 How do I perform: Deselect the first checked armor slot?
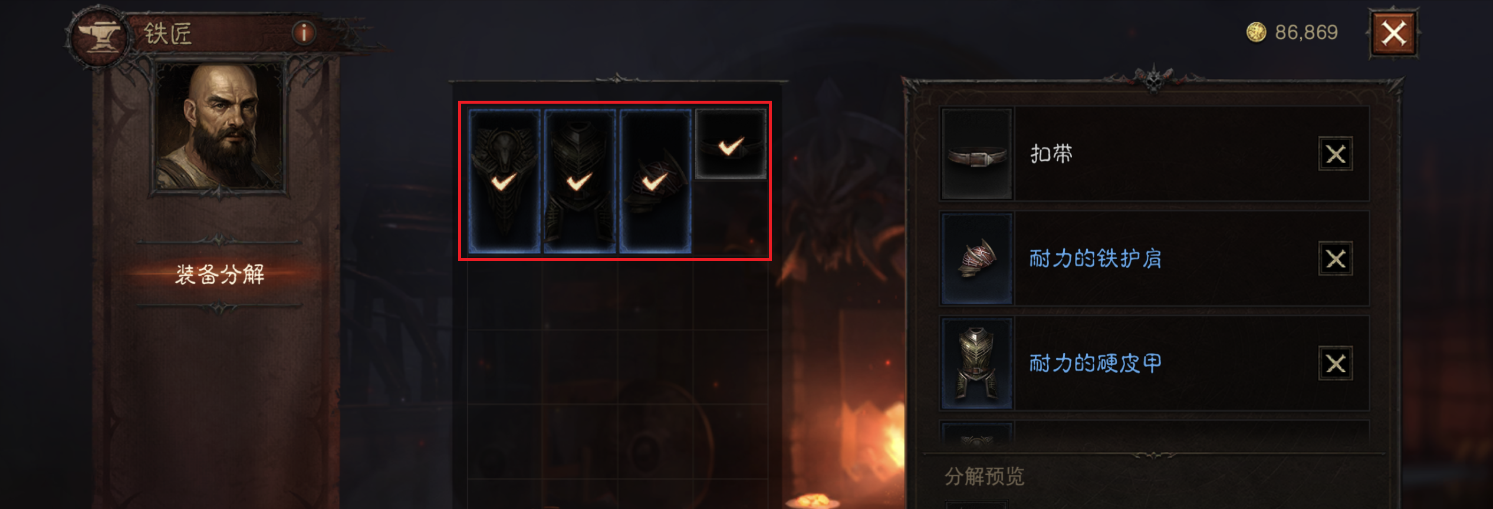[x=505, y=181]
